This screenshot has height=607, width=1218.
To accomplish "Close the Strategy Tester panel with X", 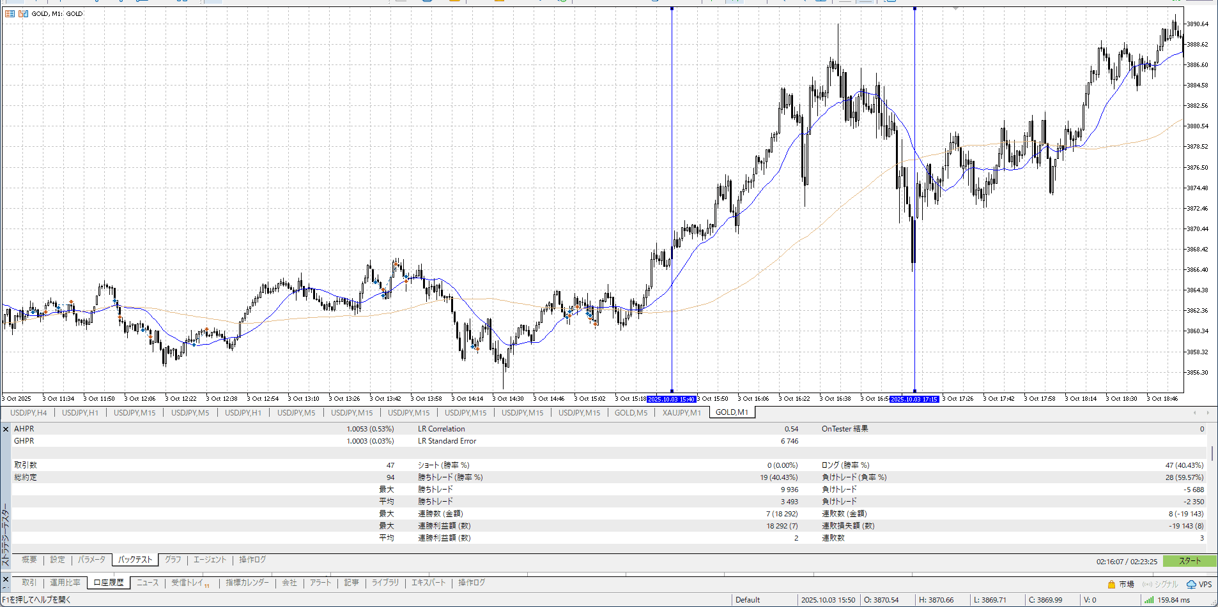I will [6, 430].
